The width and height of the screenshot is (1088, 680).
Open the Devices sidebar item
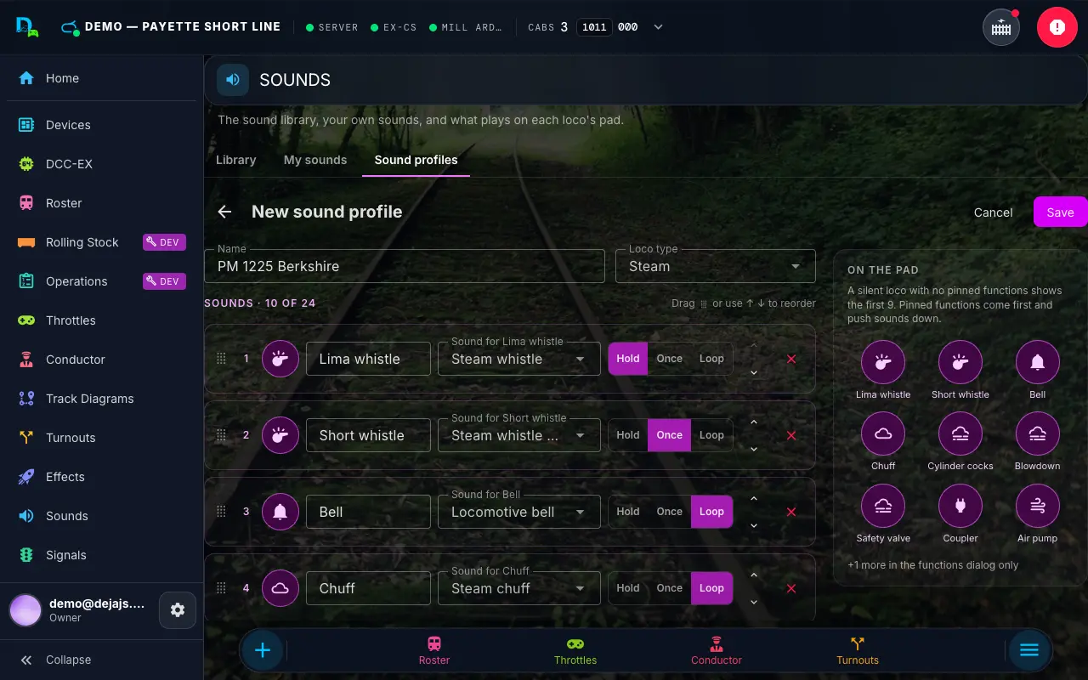102,125
